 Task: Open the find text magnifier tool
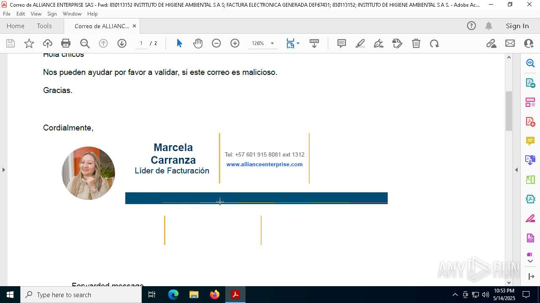point(85,43)
